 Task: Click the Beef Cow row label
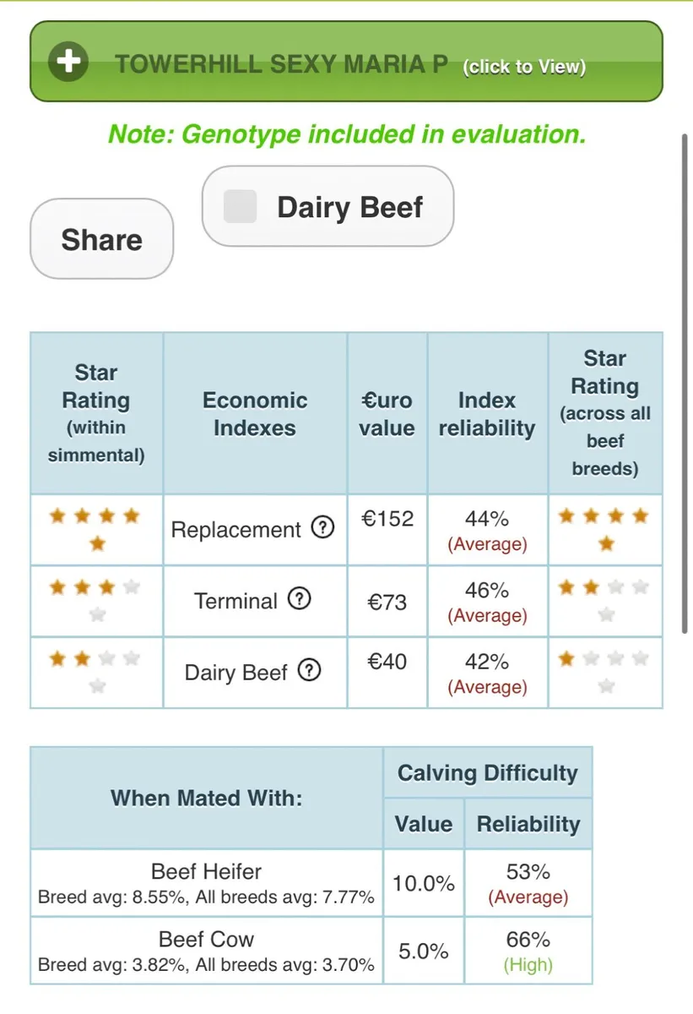(x=207, y=939)
